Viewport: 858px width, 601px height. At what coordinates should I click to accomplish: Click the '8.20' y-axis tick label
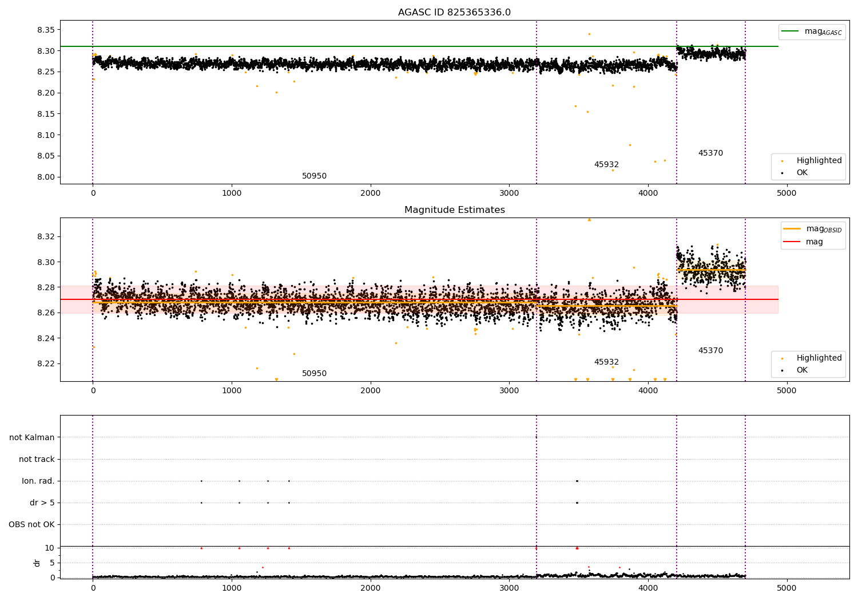(x=46, y=93)
